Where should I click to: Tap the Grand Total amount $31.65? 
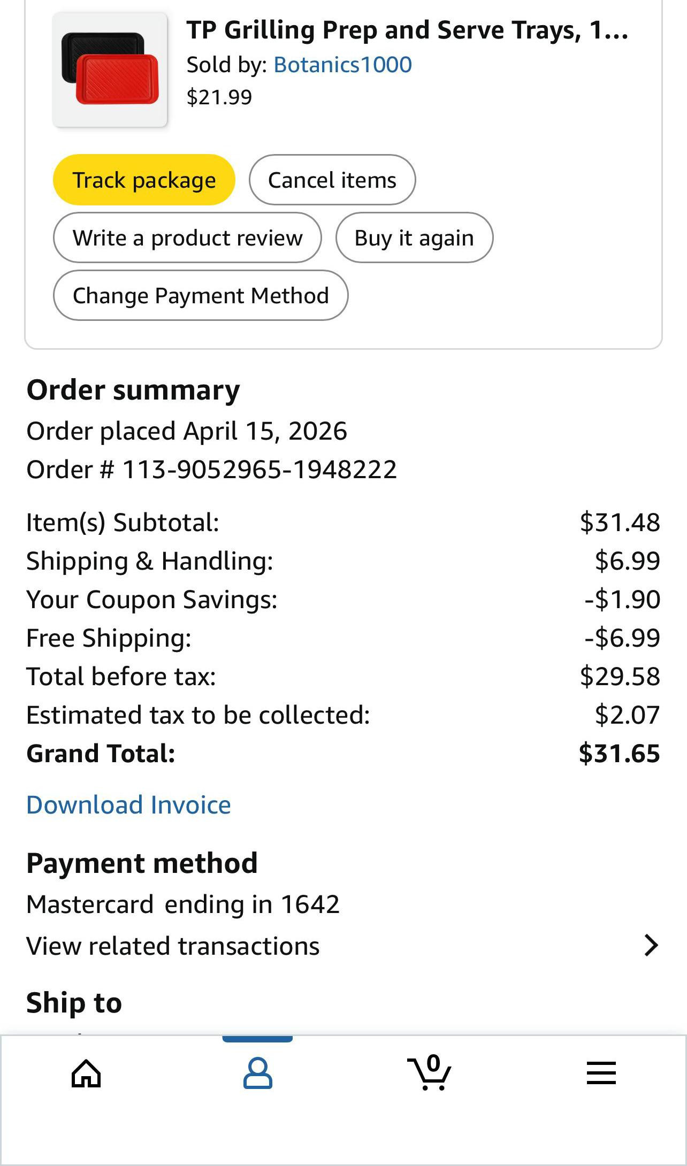(x=619, y=753)
